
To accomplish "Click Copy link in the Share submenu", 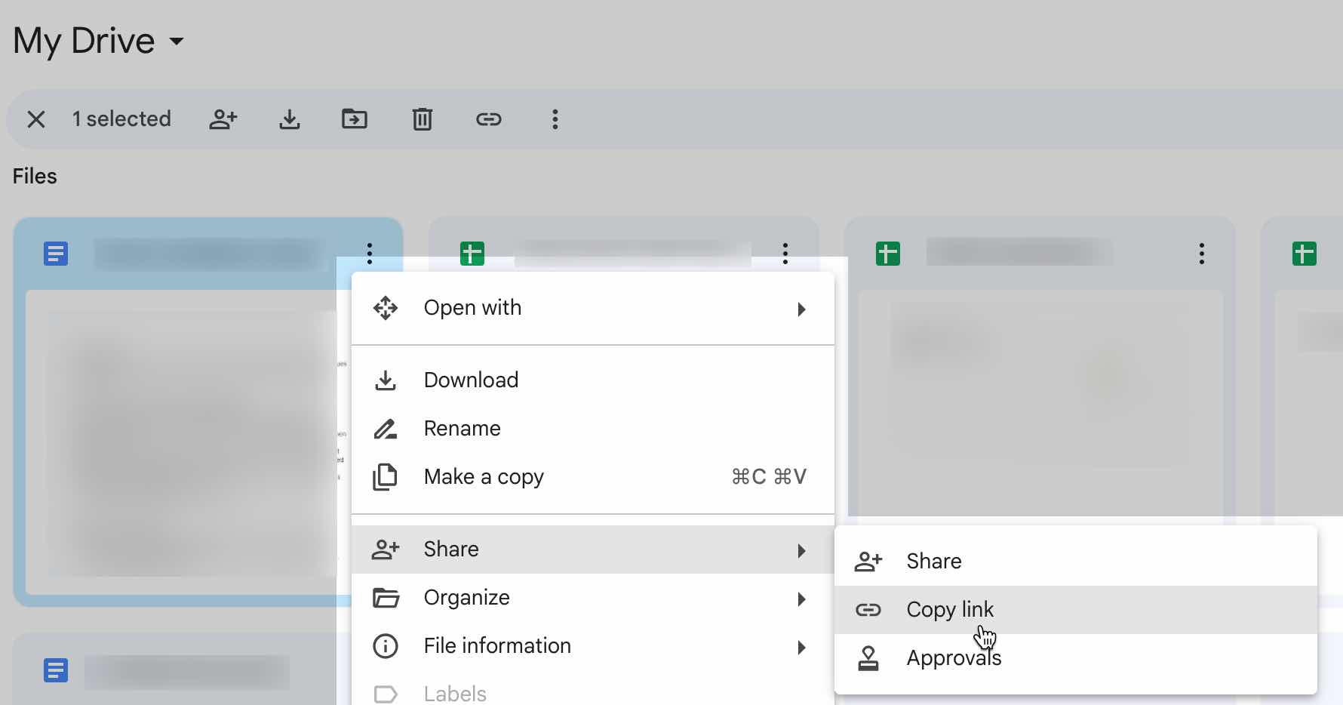I will 950,609.
